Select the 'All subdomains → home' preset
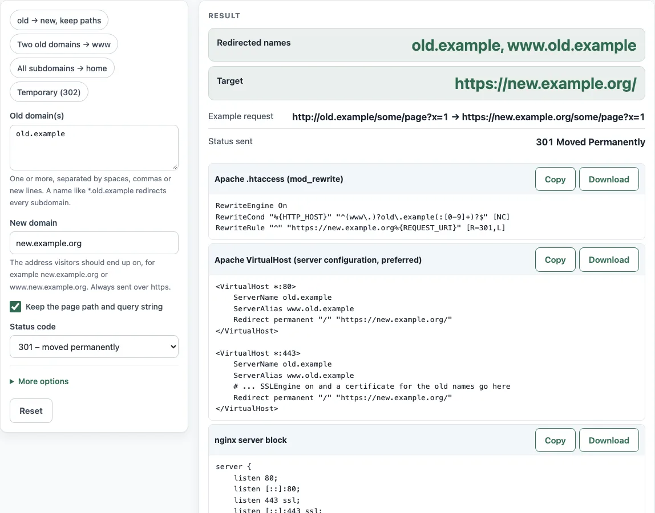The width and height of the screenshot is (655, 513). pyautogui.click(x=62, y=68)
